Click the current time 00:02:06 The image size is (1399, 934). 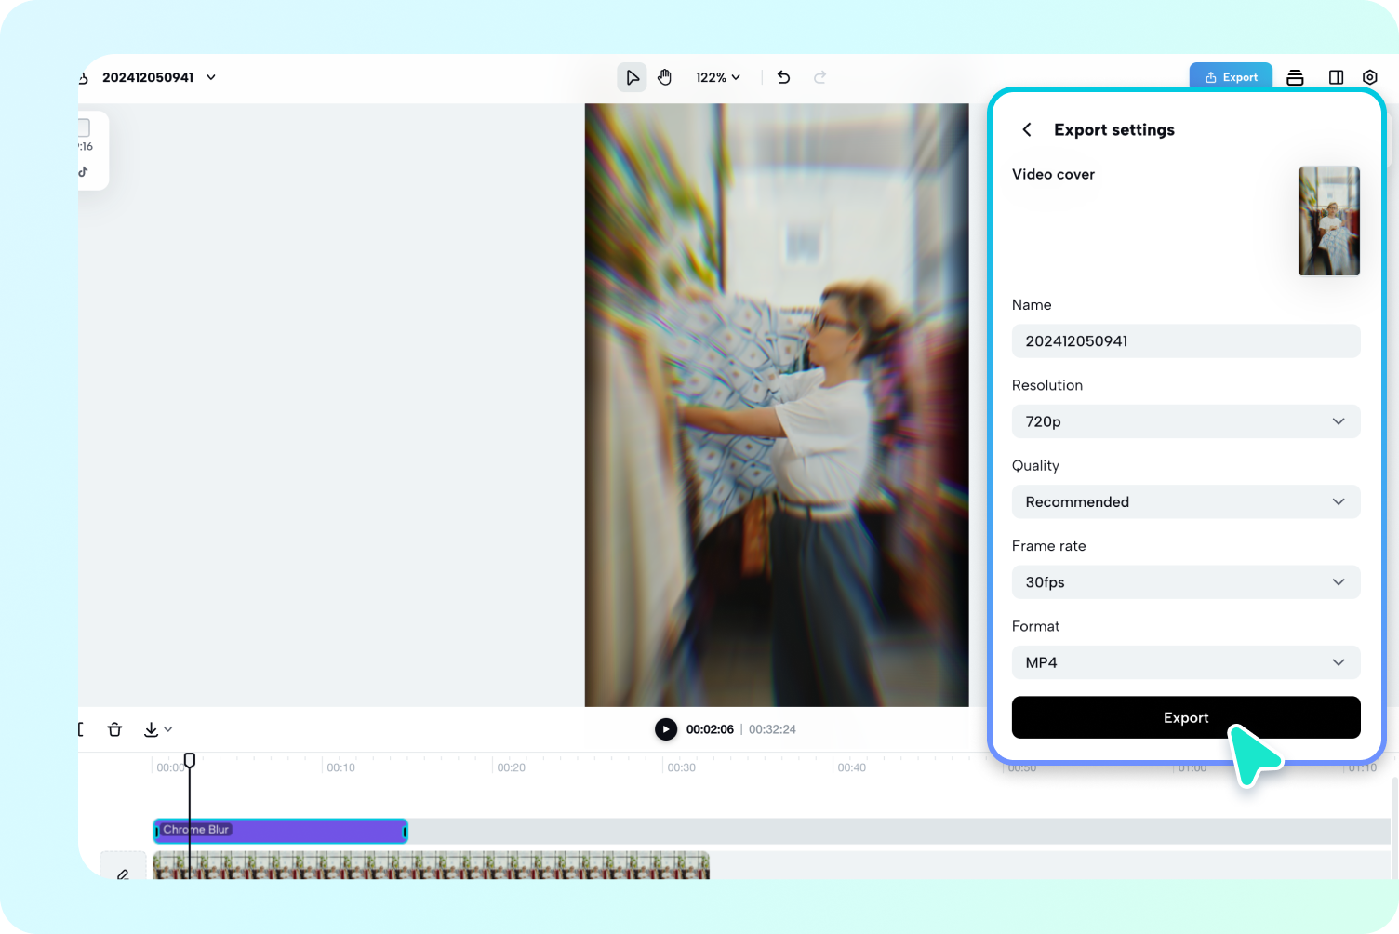coord(710,729)
